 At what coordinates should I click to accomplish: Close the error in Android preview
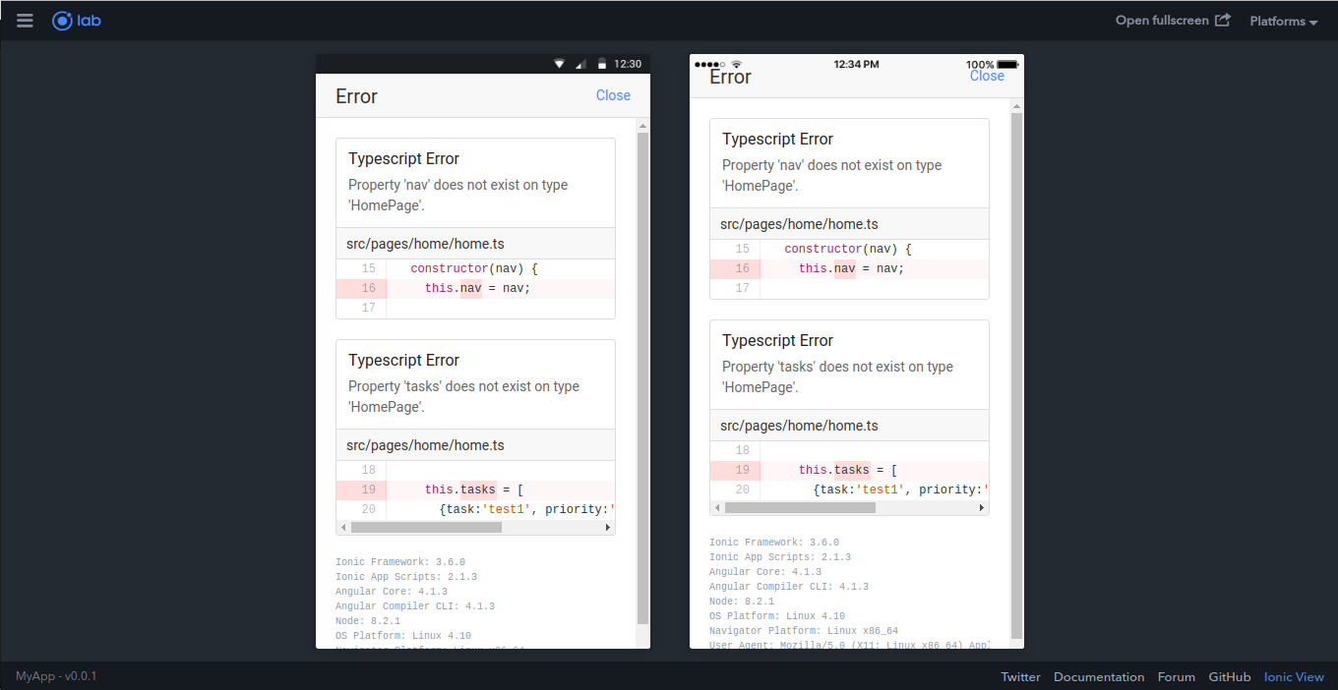[x=613, y=95]
